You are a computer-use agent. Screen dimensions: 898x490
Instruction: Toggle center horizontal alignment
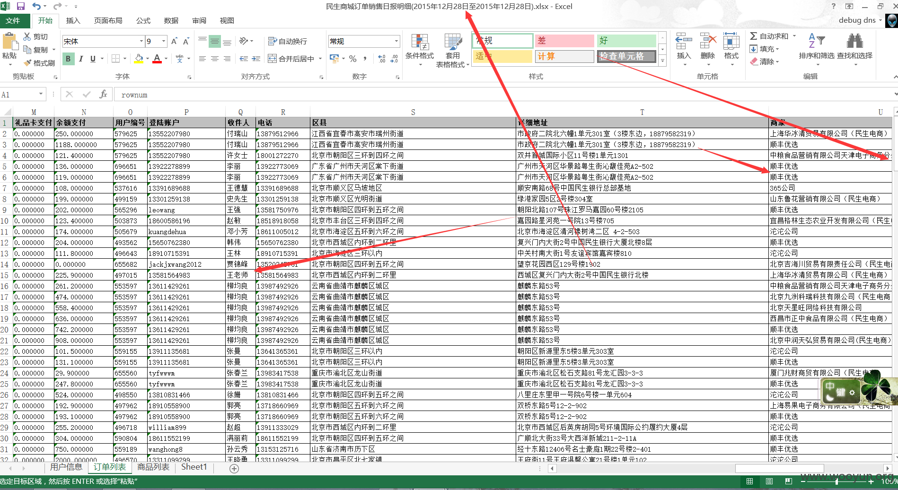pos(215,59)
